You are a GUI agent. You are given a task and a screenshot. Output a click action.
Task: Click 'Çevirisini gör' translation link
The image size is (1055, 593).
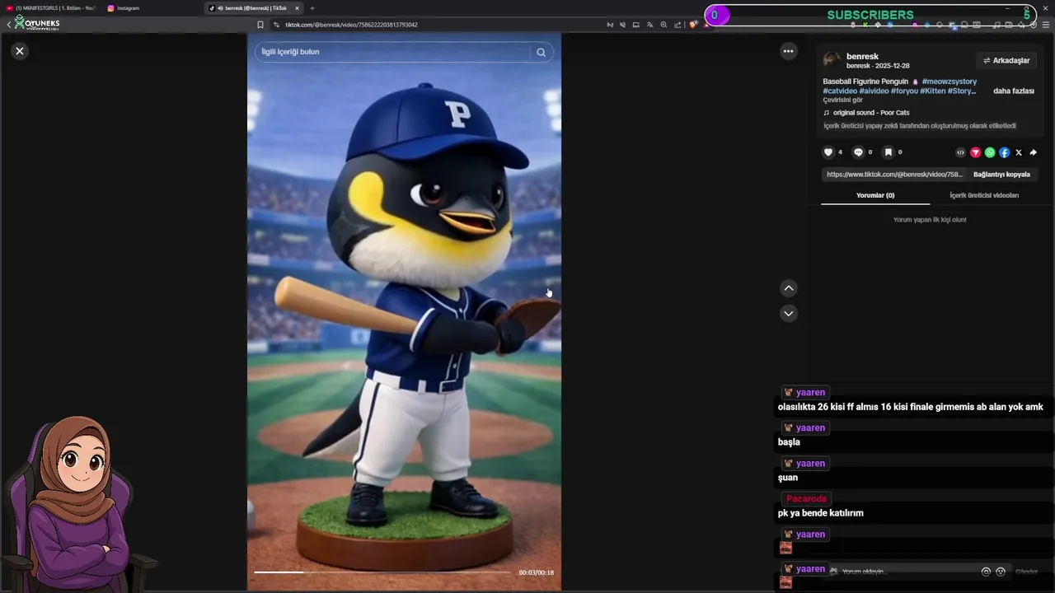[842, 100]
